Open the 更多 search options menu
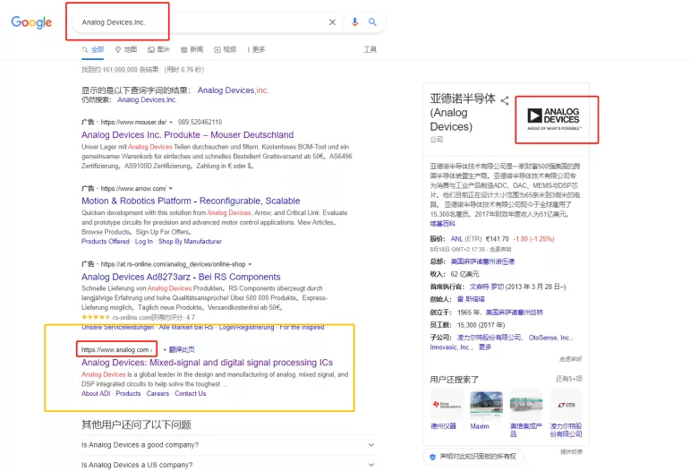Screen dimensions: 690x471 [x=256, y=50]
